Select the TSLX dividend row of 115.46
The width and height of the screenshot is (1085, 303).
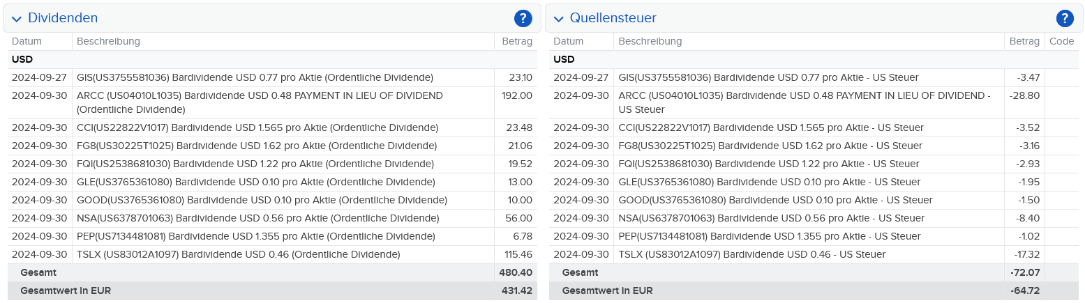pos(272,254)
